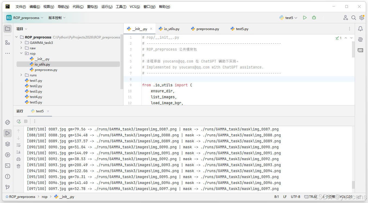Toggle soft-wrap in the console output

(18, 145)
